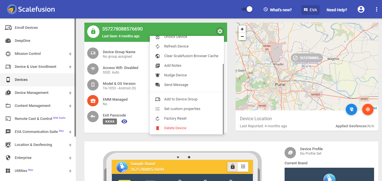The width and height of the screenshot is (382, 181).
Task: Reveal exit passcode with eye icon
Action: 124,121
